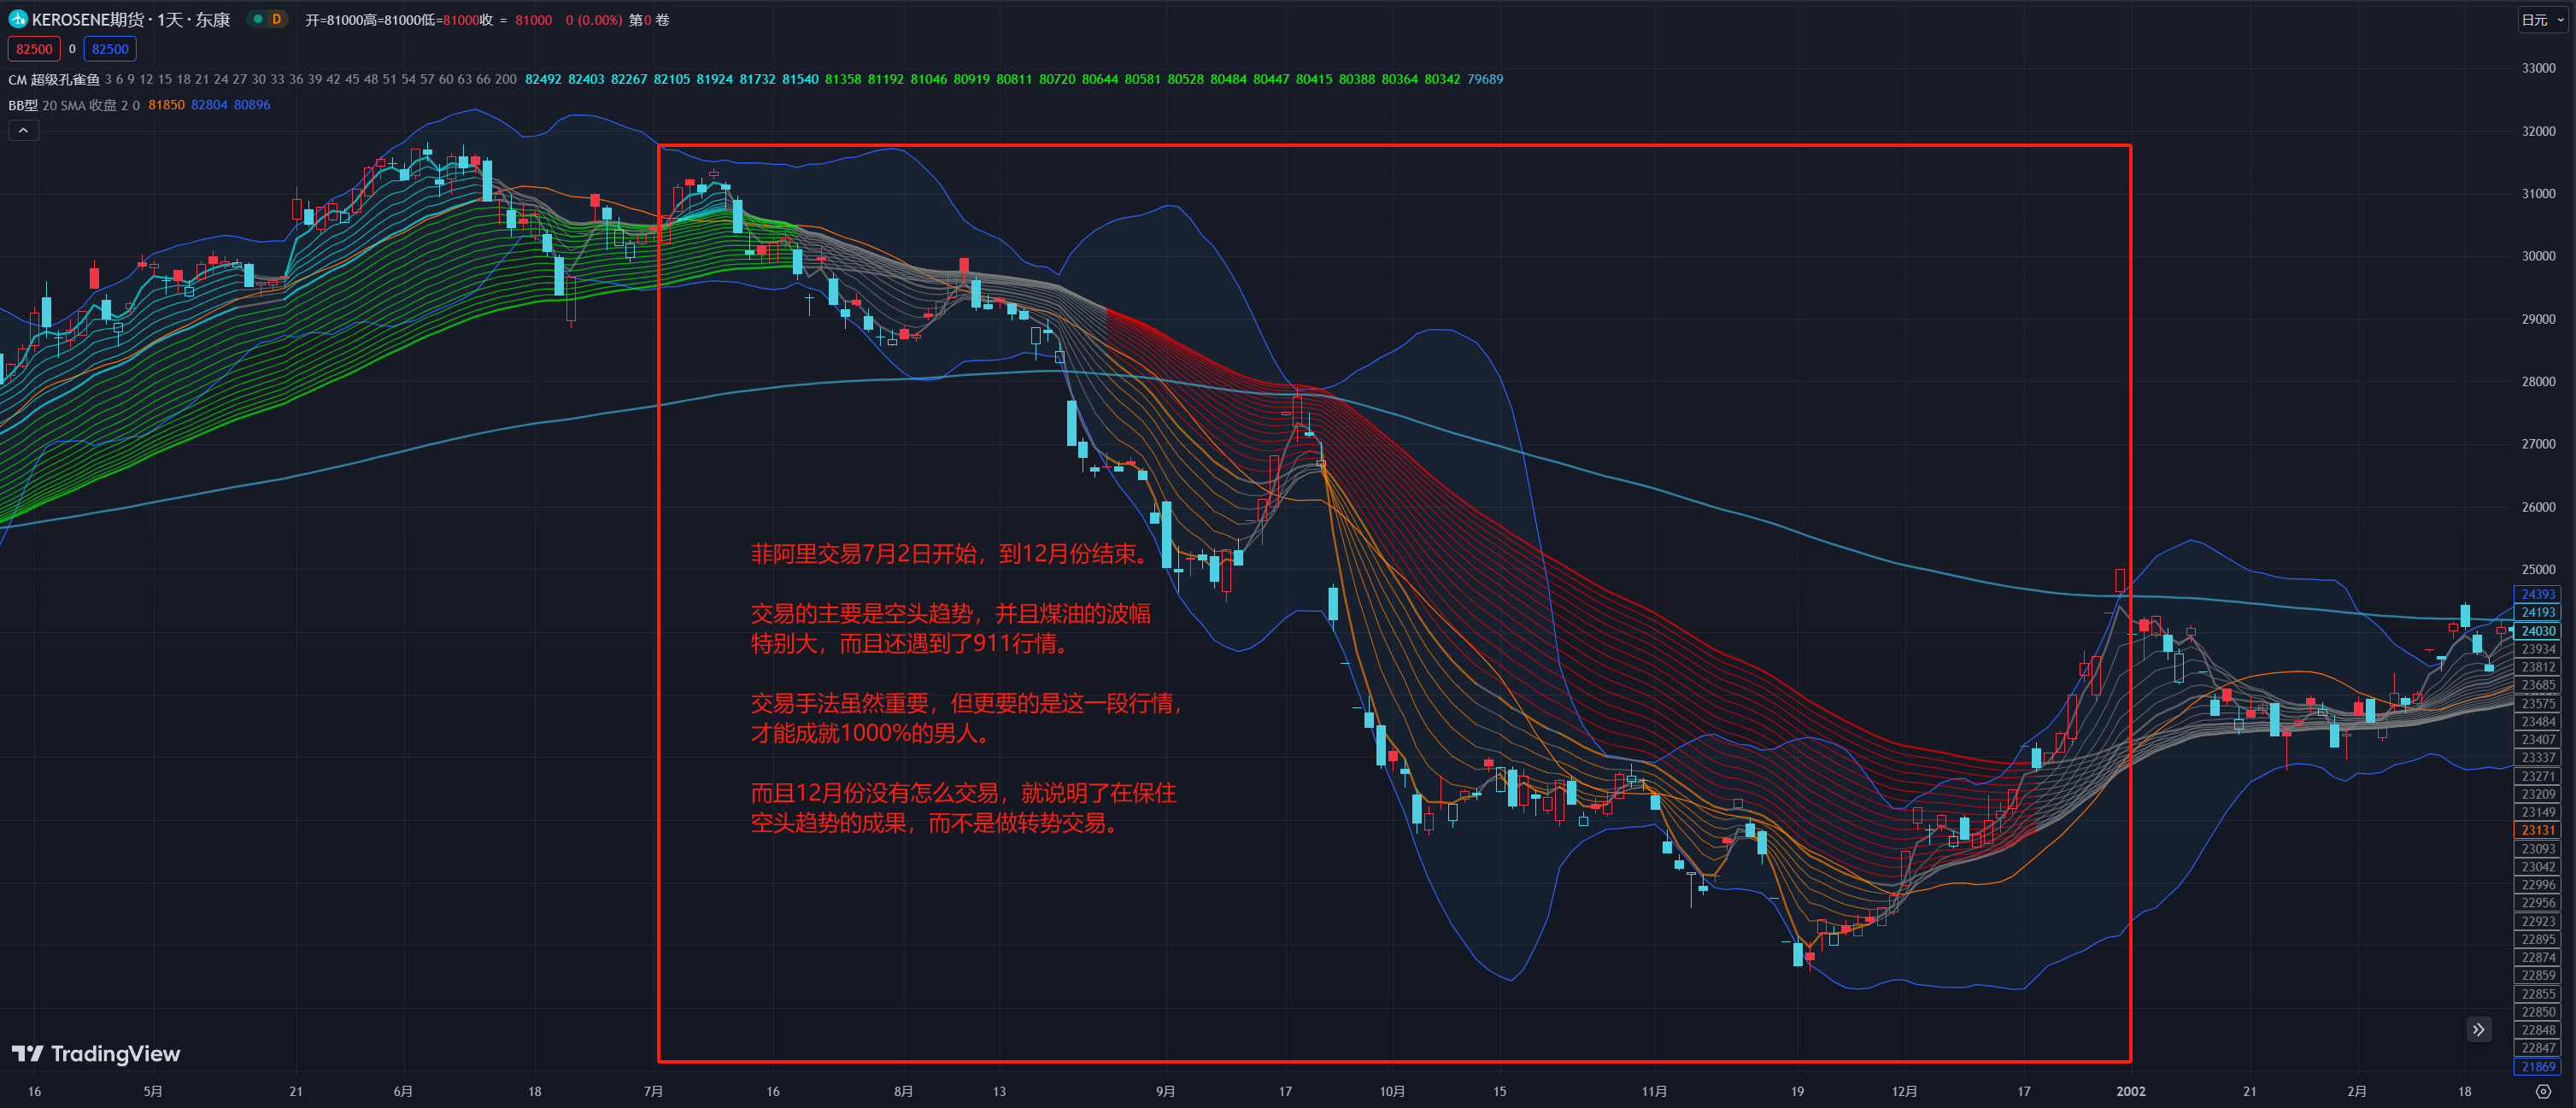2576x1108 pixels.
Task: Select the BB型 indicator legend
Action: point(23,105)
